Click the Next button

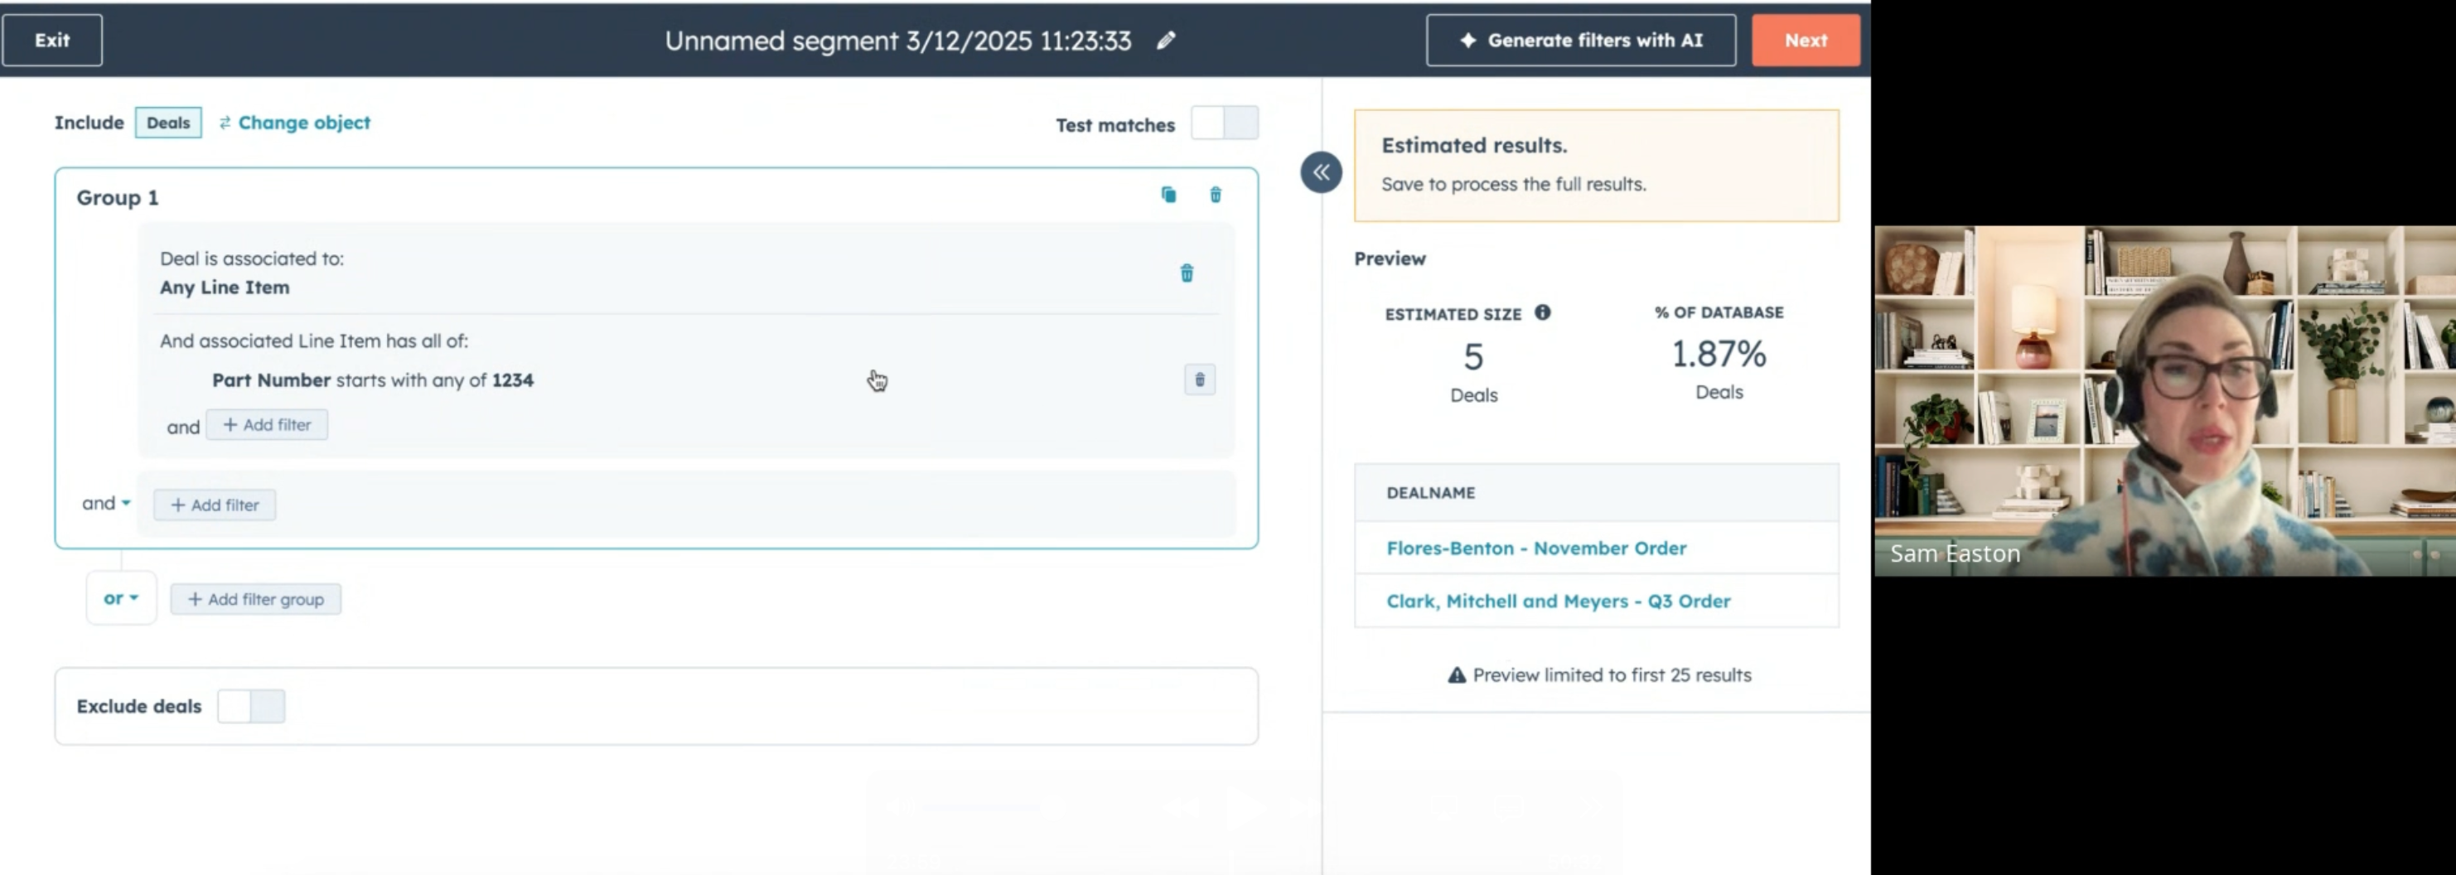pyautogui.click(x=1805, y=40)
